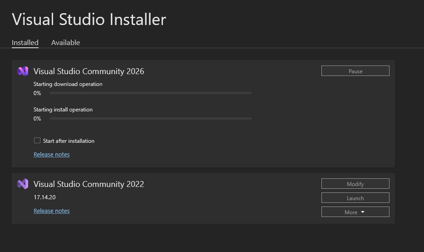Click the Visual Studio Community 2026 logo icon
This screenshot has width=424, height=252.
[23, 71]
